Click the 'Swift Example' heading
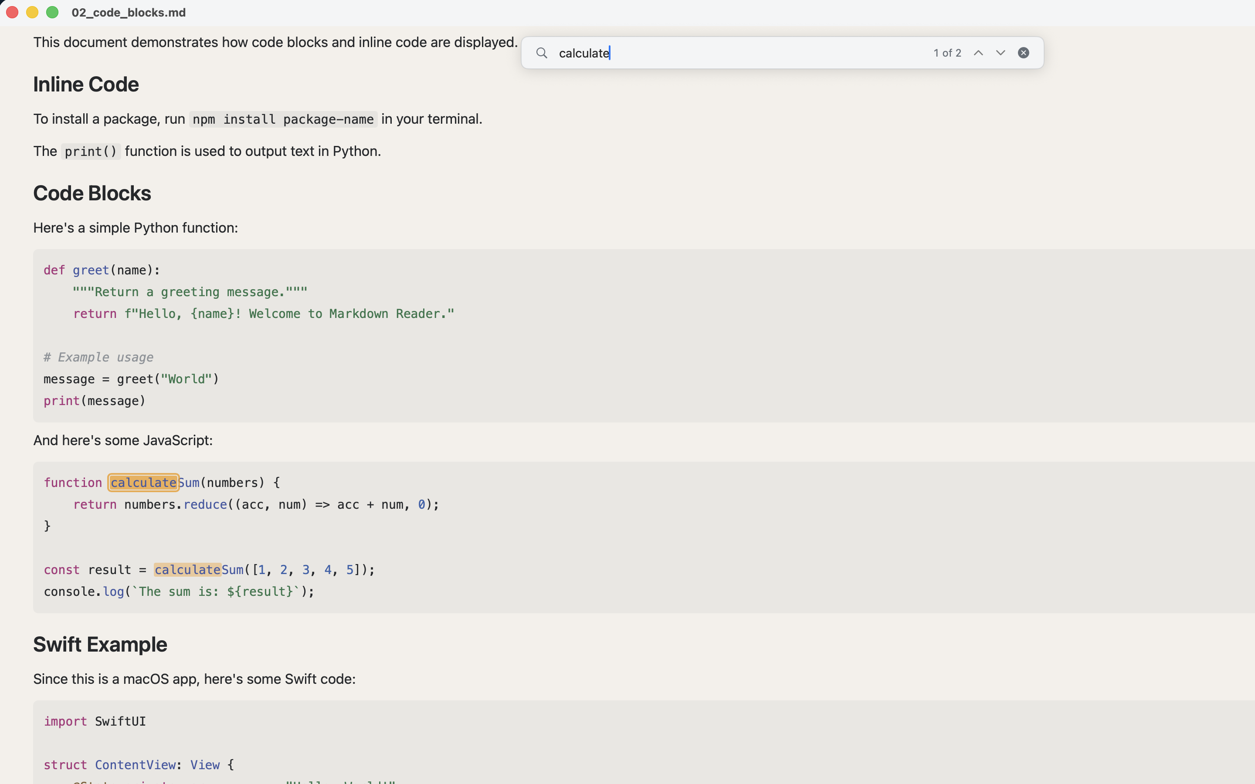This screenshot has width=1255, height=784. pyautogui.click(x=100, y=645)
